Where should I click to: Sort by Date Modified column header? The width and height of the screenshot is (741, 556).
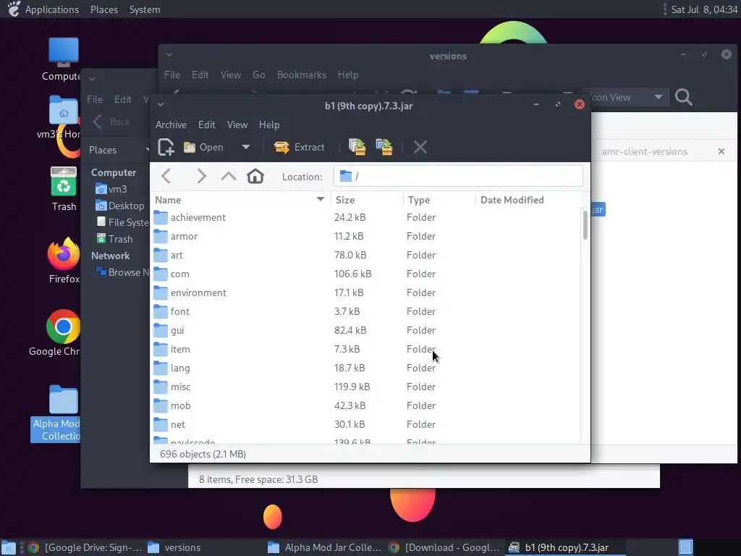coord(528,200)
